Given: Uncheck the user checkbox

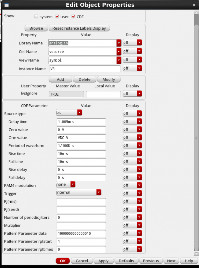Looking at the screenshot, I should (x=57, y=17).
